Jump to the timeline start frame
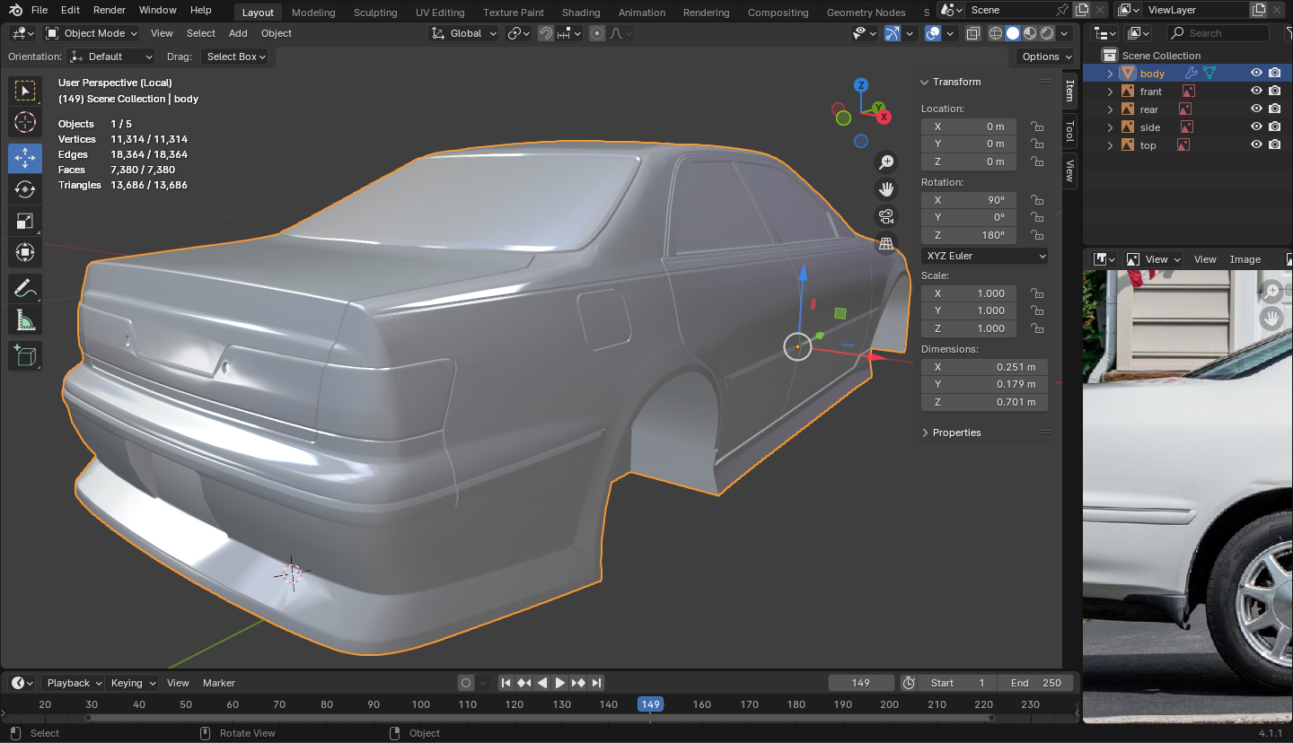 coord(506,683)
